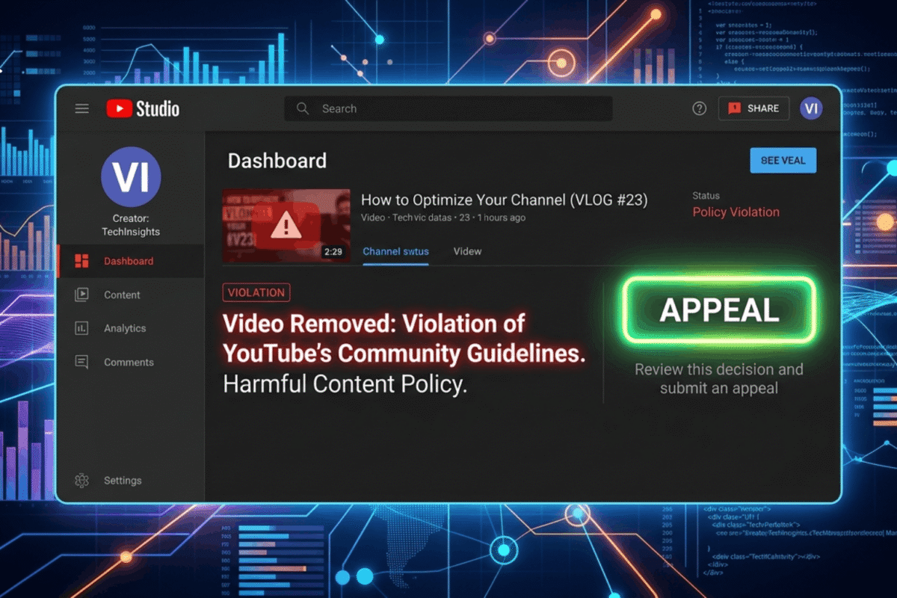This screenshot has height=598, width=897.
Task: Switch to the Channel status tab
Action: pyautogui.click(x=395, y=251)
